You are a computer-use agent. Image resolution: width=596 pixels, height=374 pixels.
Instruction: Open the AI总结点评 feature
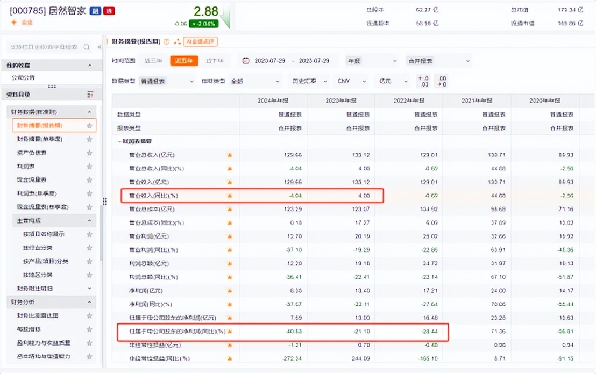point(200,41)
